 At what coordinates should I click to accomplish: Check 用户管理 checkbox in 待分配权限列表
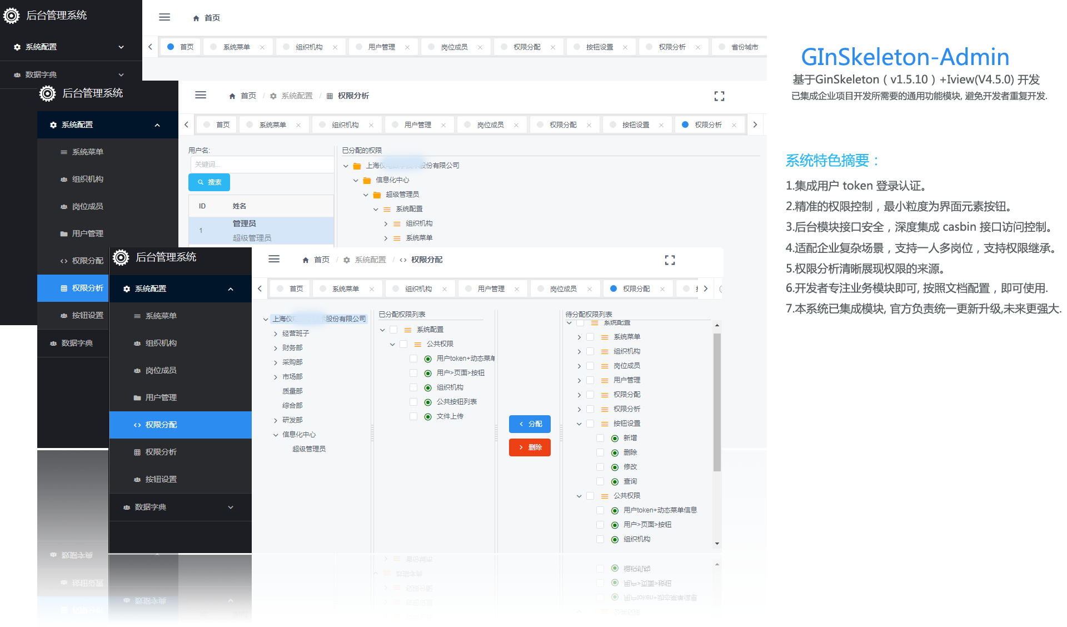pyautogui.click(x=590, y=380)
